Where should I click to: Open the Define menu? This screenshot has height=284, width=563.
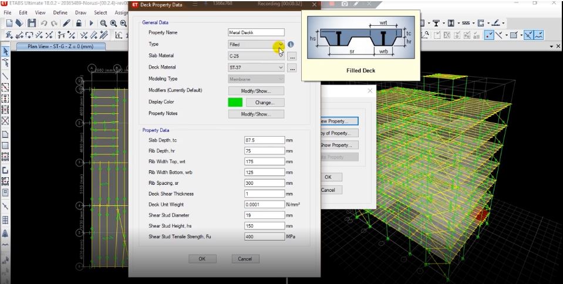click(60, 12)
